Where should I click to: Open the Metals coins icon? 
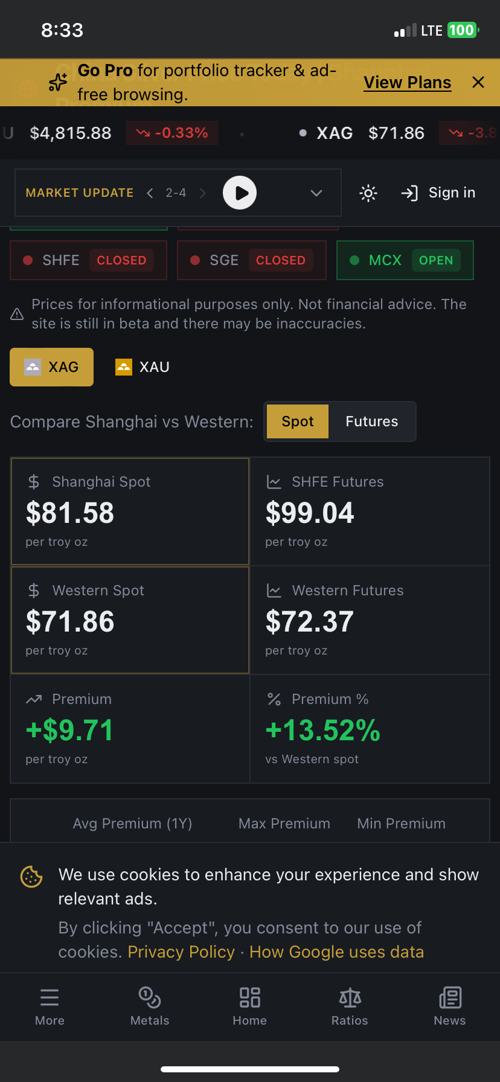[x=150, y=997]
